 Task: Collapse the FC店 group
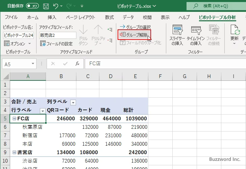click(14, 119)
